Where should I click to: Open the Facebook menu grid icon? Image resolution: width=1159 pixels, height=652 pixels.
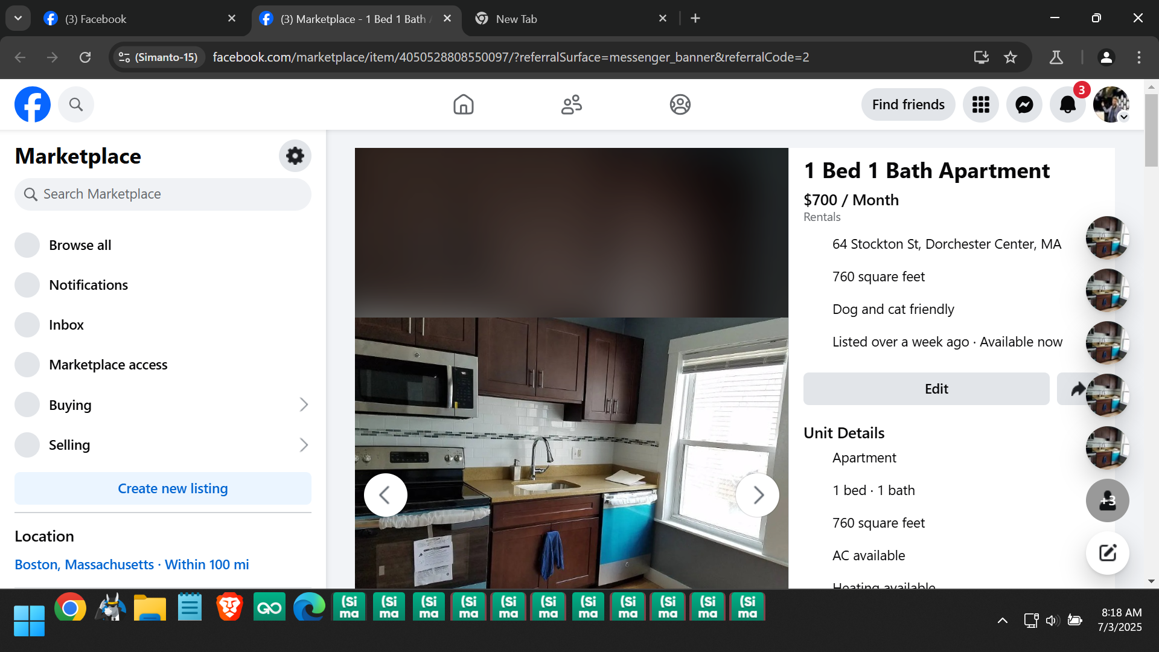(980, 104)
